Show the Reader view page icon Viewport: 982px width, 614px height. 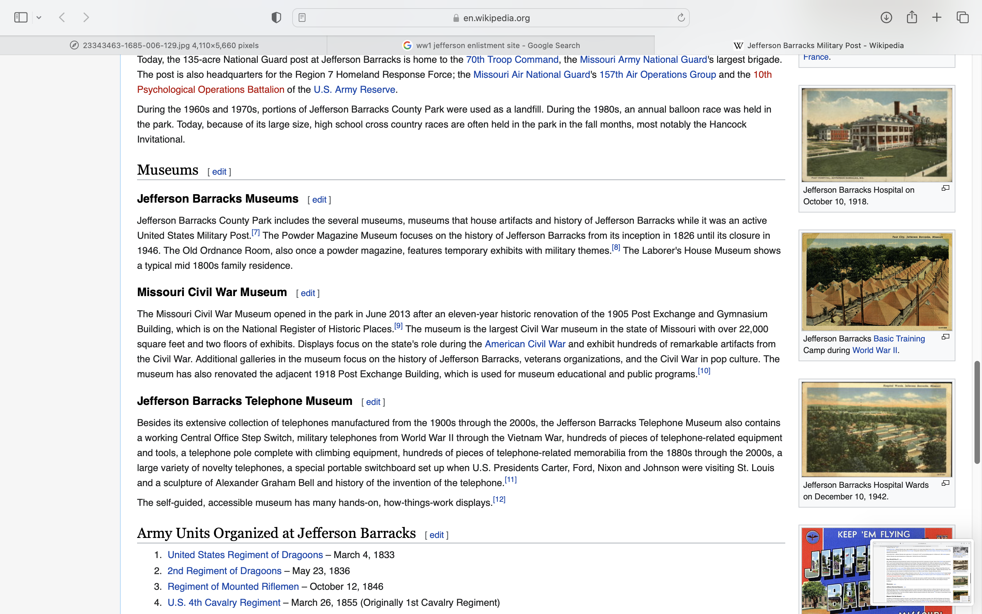click(x=302, y=17)
